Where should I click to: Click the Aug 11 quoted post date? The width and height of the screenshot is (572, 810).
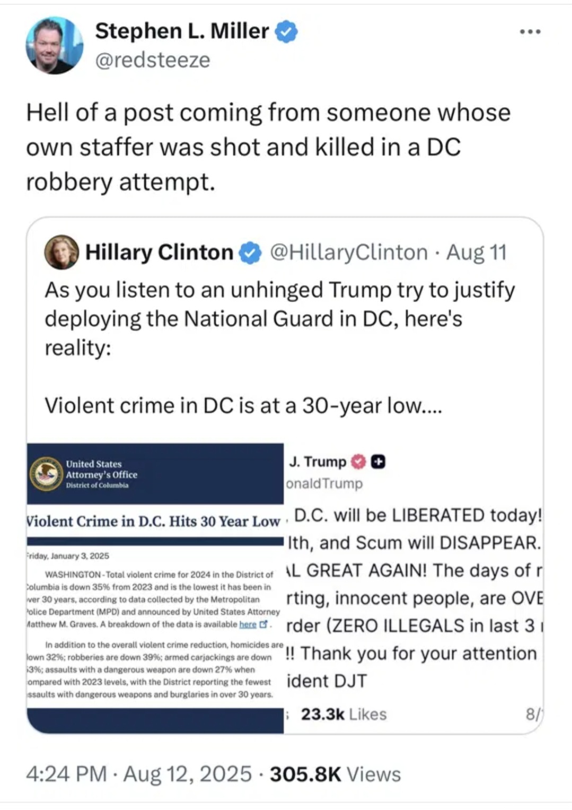477,253
